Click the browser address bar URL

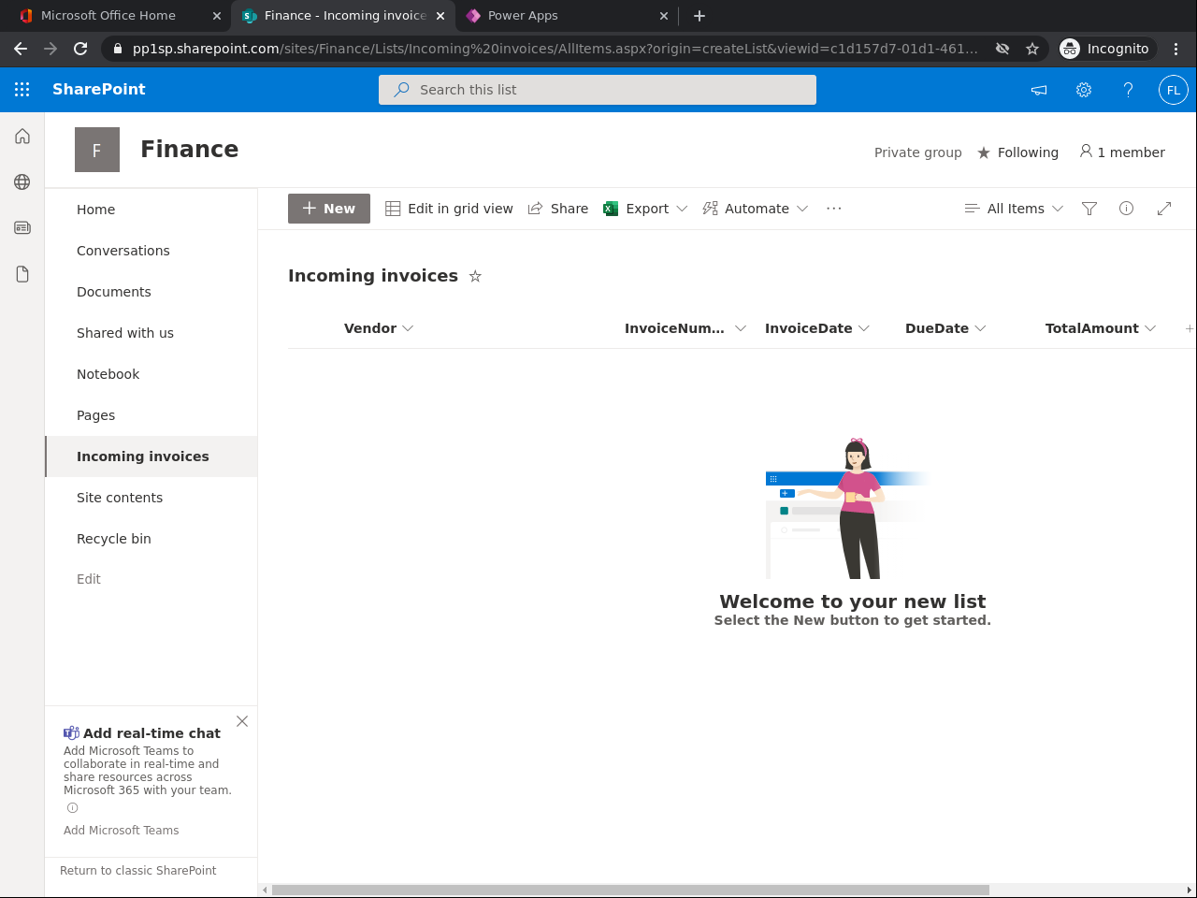click(555, 49)
